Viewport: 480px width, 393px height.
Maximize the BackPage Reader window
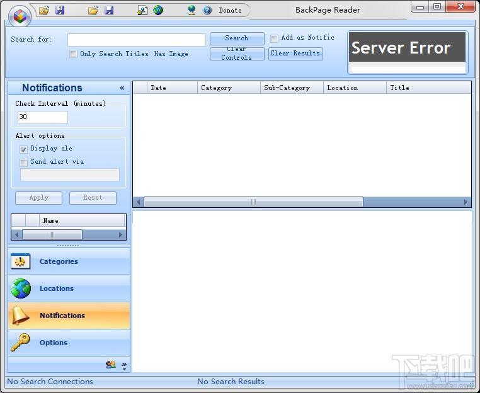click(x=437, y=6)
